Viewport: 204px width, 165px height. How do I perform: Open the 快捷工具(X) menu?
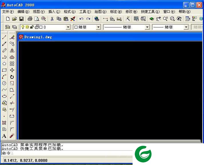[150, 12]
